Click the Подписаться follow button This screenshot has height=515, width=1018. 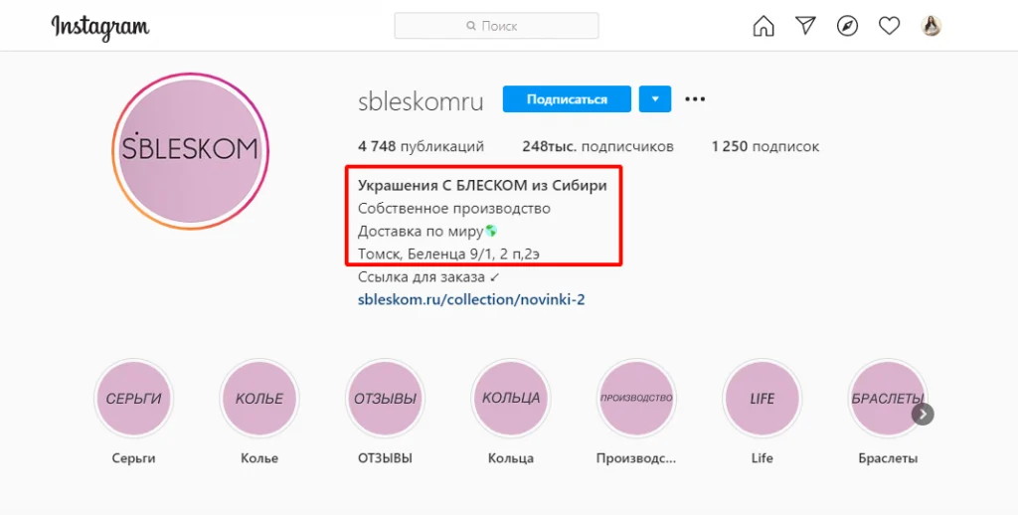coord(567,99)
